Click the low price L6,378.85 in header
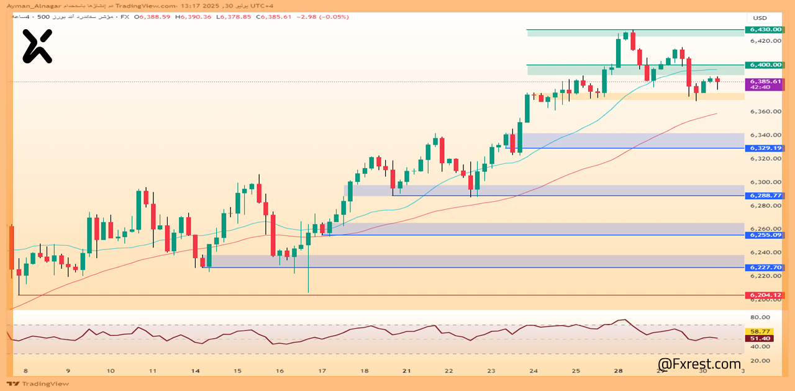Viewport: 795px width, 391px height. pos(234,17)
